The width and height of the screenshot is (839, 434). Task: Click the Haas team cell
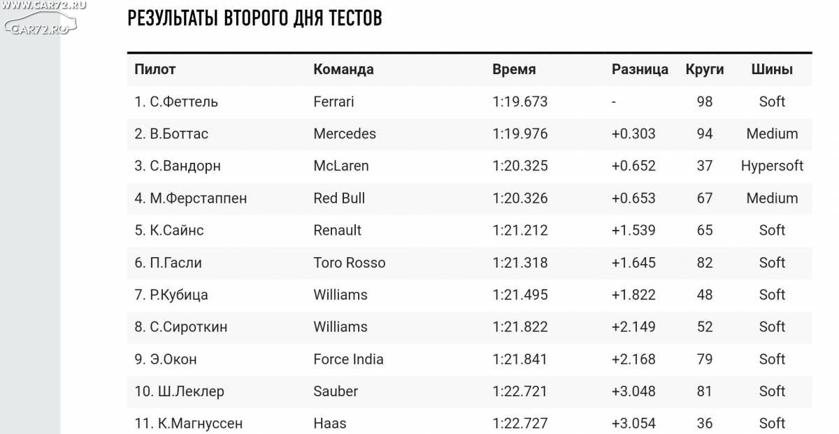[330, 423]
